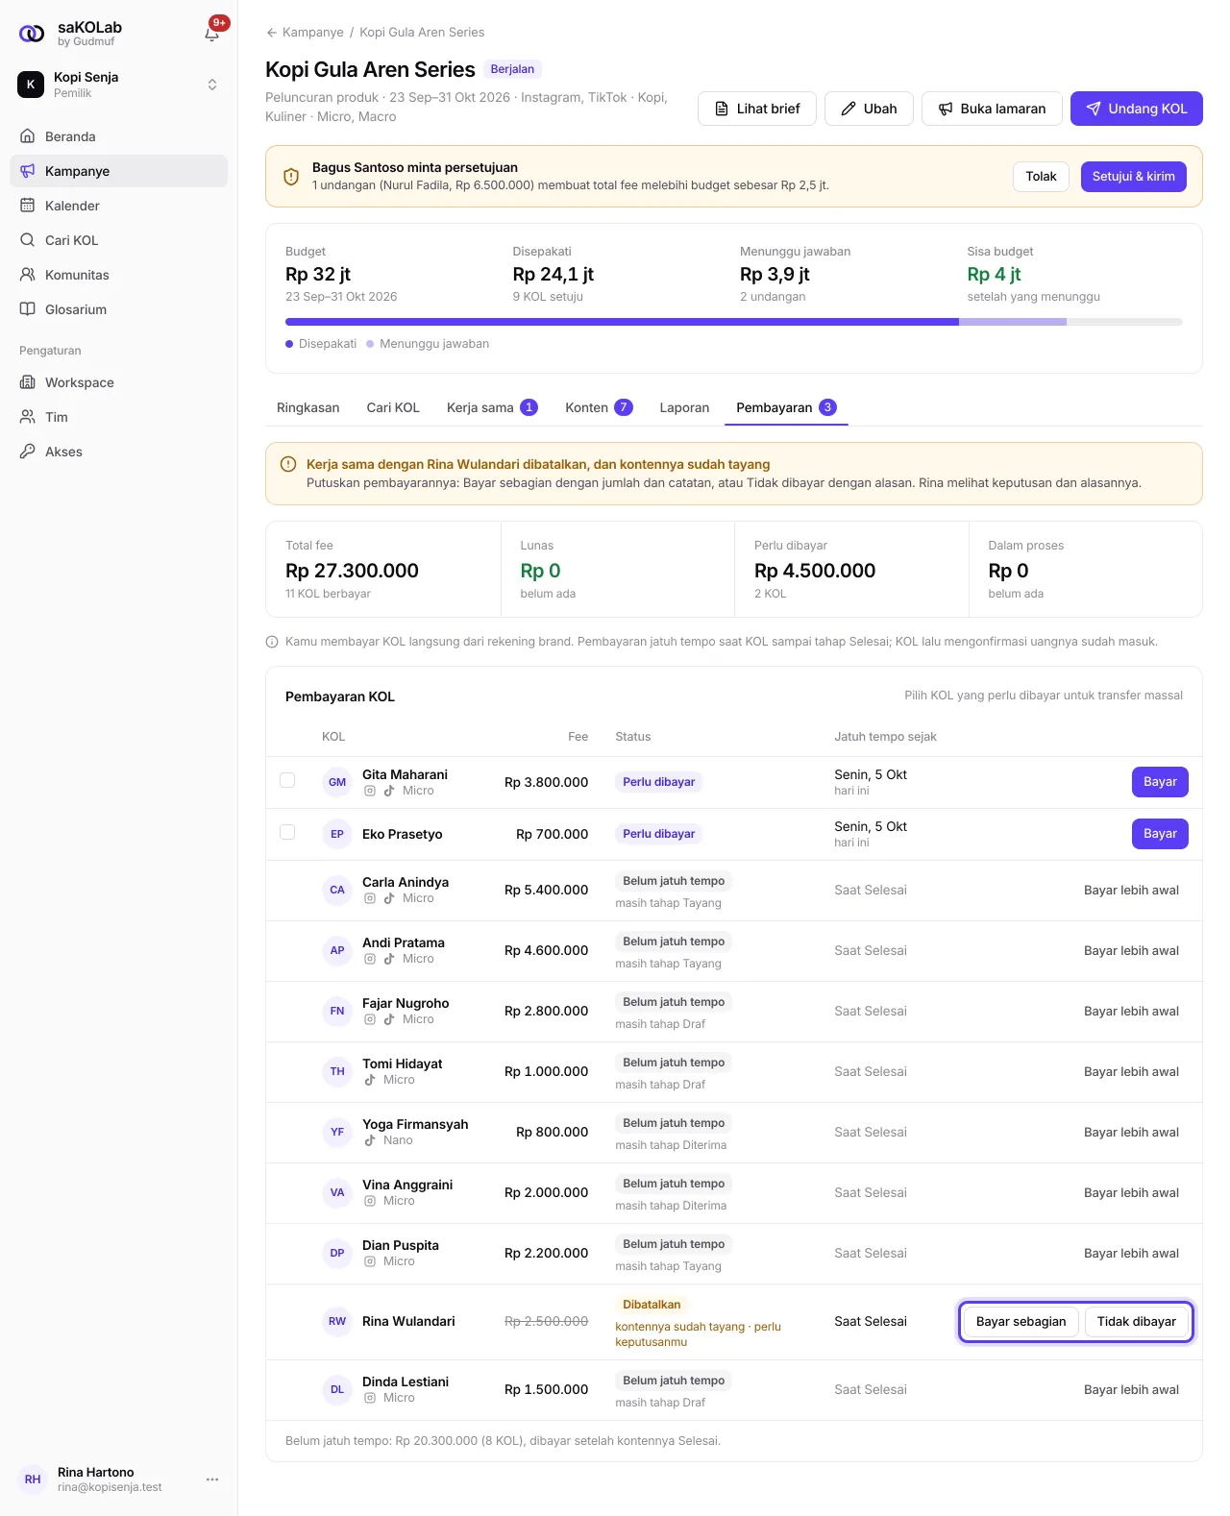Screen dimensions: 1230x1516
Task: Switch to the Ringkasan tab
Action: [308, 407]
